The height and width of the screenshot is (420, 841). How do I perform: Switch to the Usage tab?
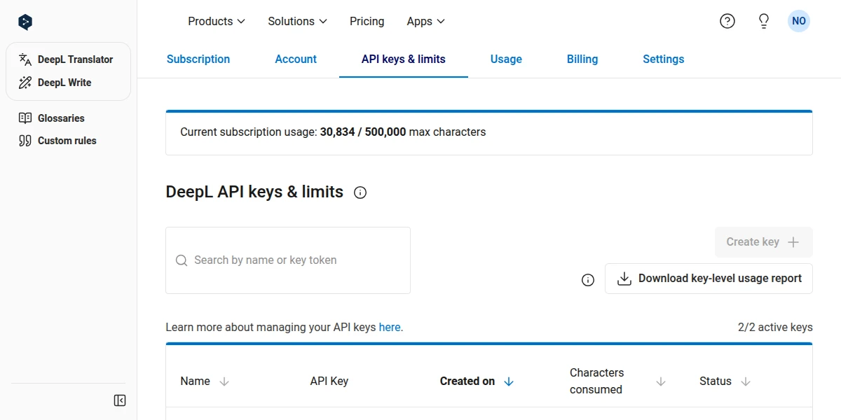[x=506, y=59]
